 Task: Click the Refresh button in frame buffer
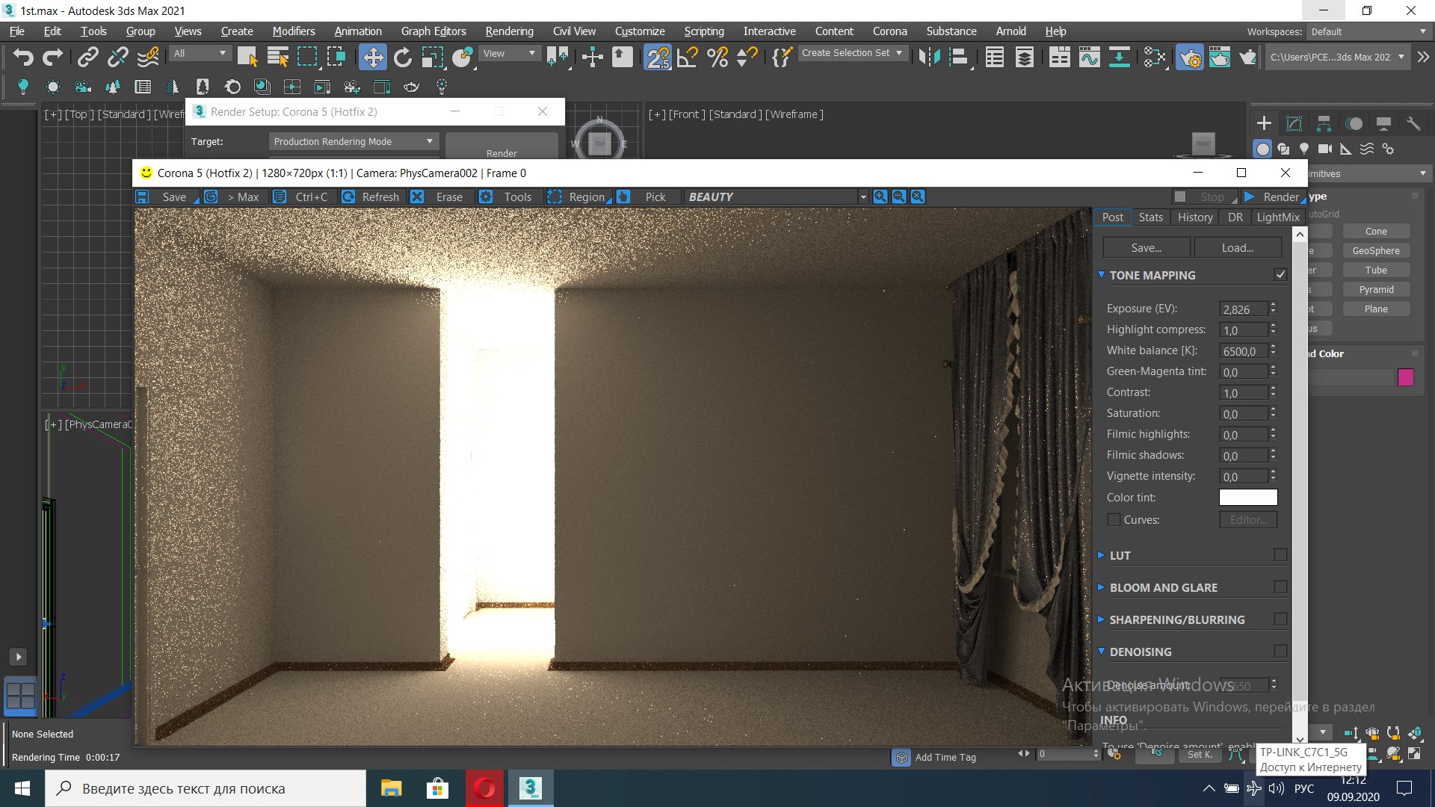coord(371,197)
